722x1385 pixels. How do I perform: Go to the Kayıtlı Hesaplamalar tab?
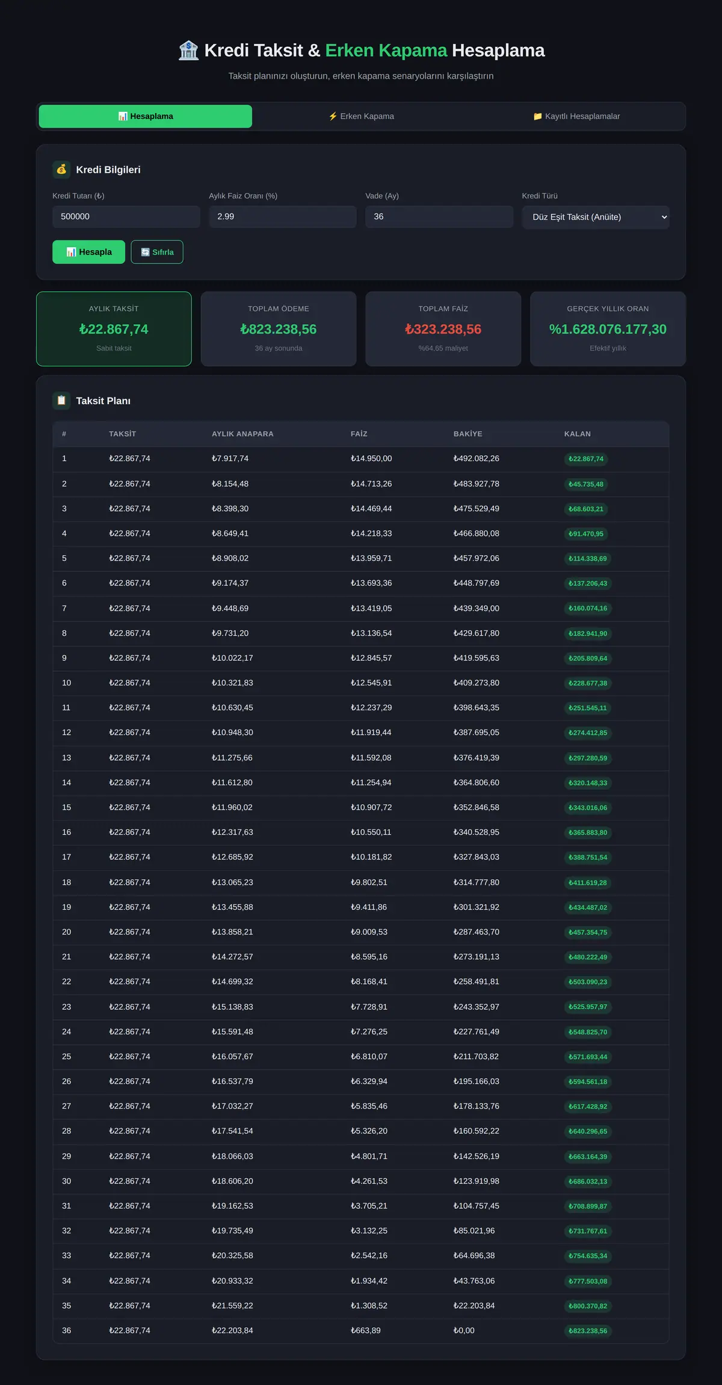pyautogui.click(x=576, y=116)
